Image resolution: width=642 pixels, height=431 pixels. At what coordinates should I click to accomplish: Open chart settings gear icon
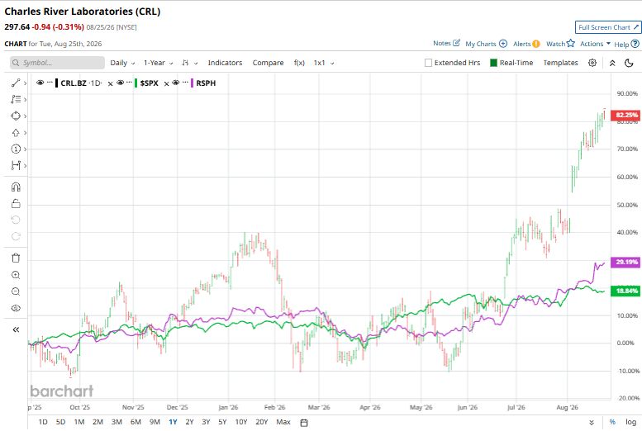[x=592, y=63]
